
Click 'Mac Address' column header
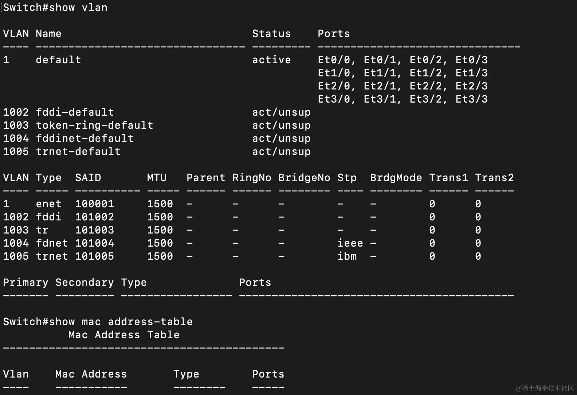[x=91, y=374]
